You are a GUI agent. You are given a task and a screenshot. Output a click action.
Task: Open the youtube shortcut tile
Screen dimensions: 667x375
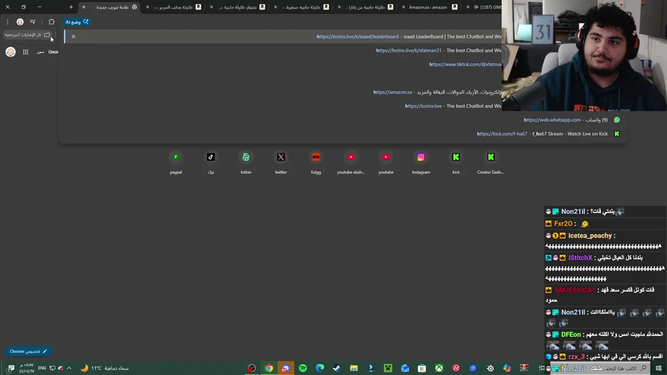386,162
